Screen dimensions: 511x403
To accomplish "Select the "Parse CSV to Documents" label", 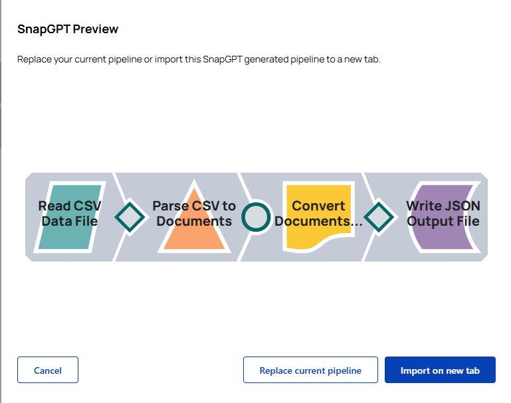I will click(x=194, y=213).
